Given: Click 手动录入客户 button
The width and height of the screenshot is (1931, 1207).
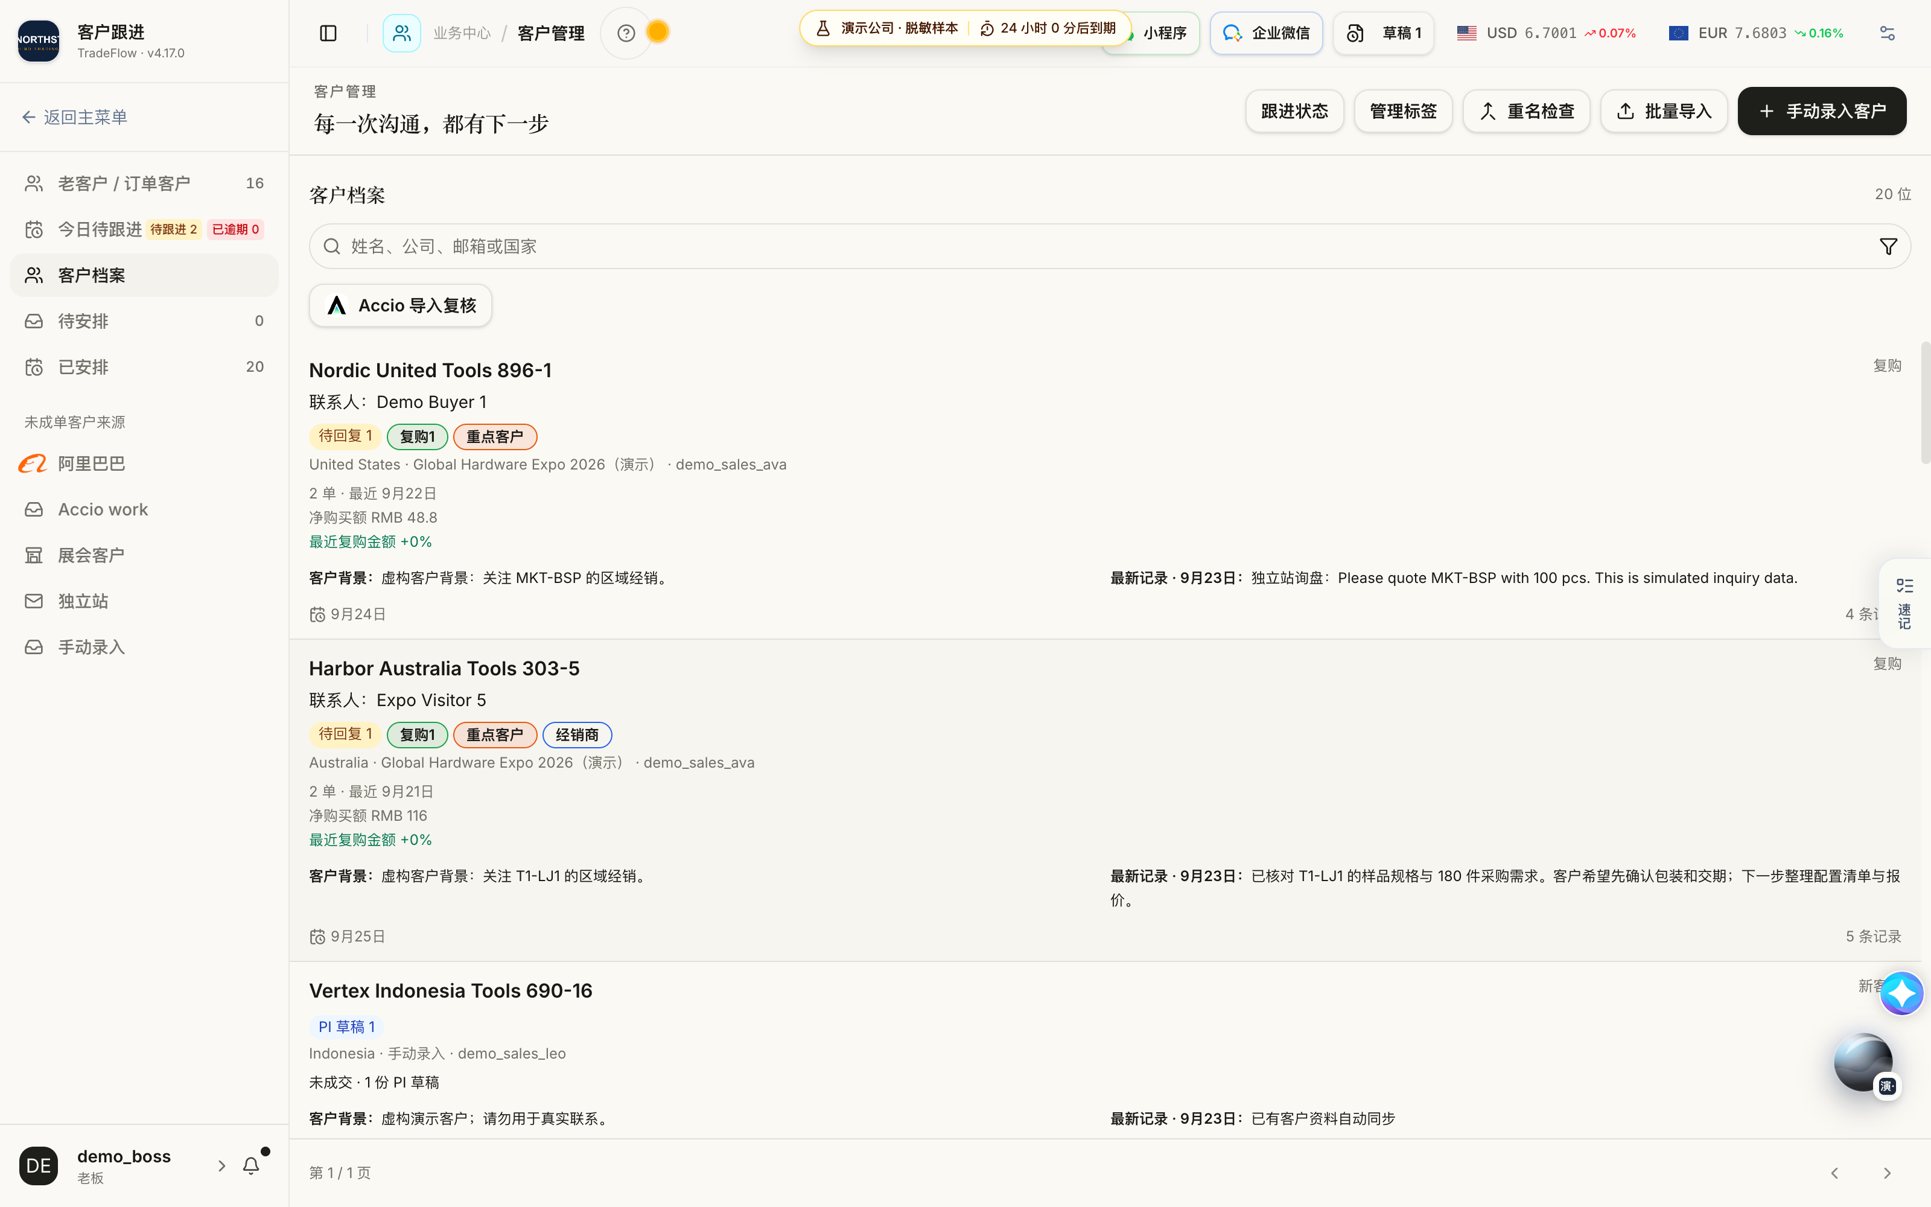Looking at the screenshot, I should click(1822, 111).
